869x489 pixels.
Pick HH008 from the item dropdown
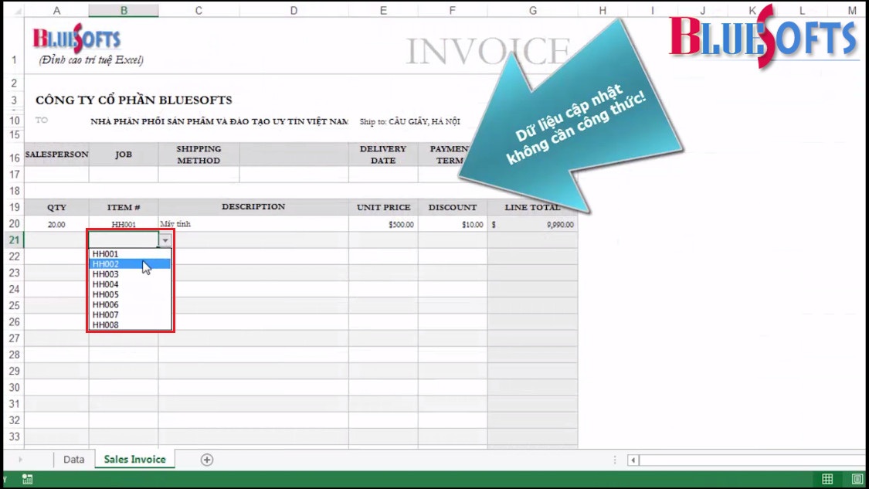(x=106, y=325)
